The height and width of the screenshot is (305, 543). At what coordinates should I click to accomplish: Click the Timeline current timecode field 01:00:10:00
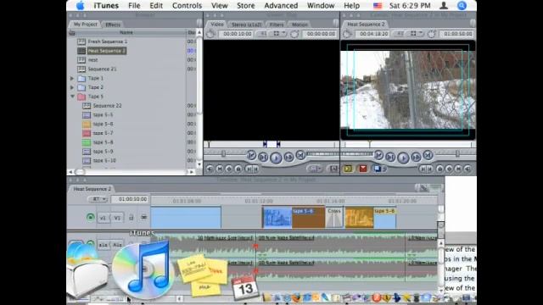coord(130,199)
